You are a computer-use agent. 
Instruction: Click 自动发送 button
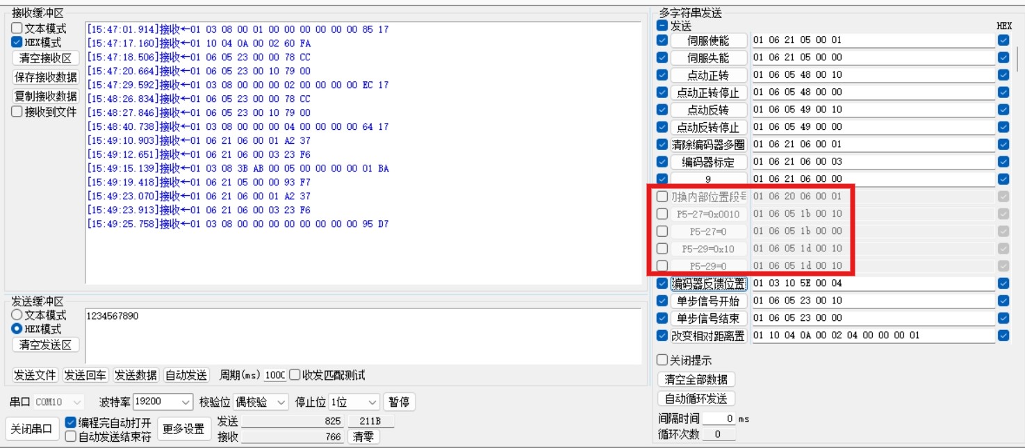tap(186, 376)
